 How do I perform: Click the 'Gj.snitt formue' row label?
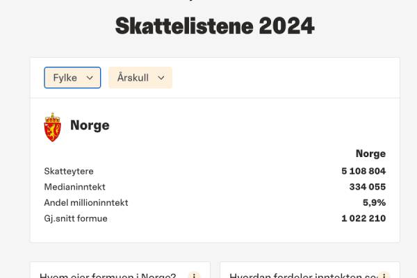[x=76, y=219]
